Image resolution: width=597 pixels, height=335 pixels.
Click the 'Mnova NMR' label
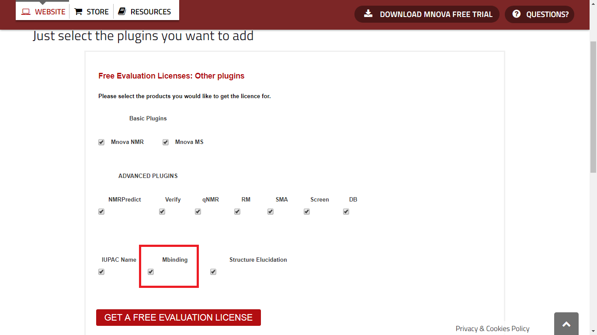pyautogui.click(x=127, y=142)
